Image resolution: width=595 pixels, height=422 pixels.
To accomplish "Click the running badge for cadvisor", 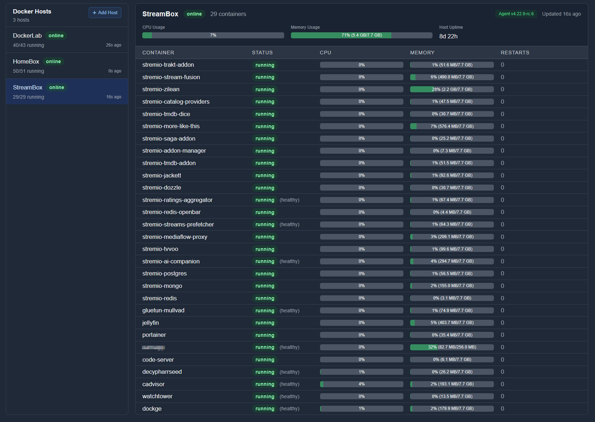I will pos(265,384).
